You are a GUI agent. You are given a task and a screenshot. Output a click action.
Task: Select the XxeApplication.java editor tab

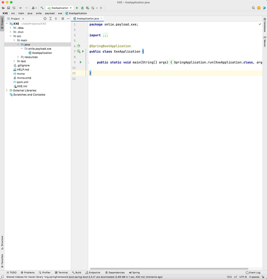pos(88,19)
